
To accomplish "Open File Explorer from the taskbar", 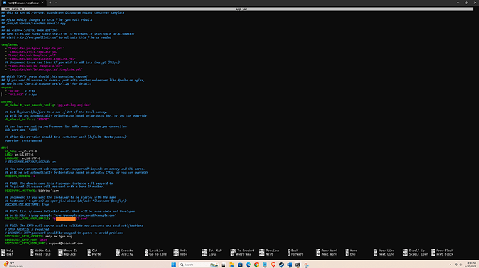I will [232, 265].
